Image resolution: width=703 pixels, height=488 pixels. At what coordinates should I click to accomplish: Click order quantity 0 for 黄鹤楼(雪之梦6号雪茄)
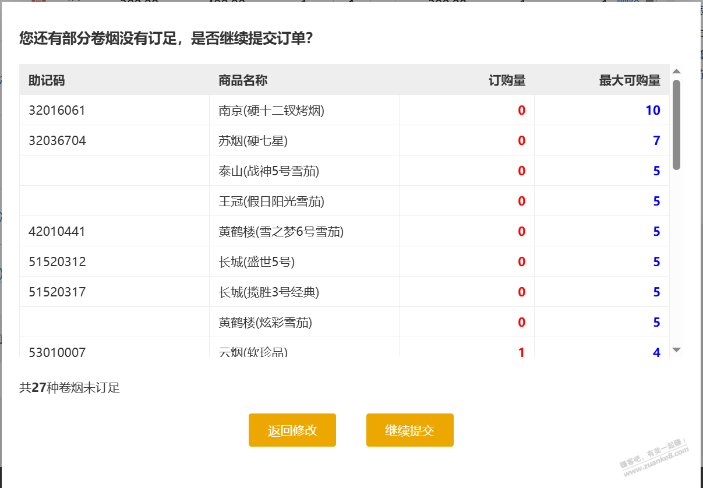coord(522,231)
